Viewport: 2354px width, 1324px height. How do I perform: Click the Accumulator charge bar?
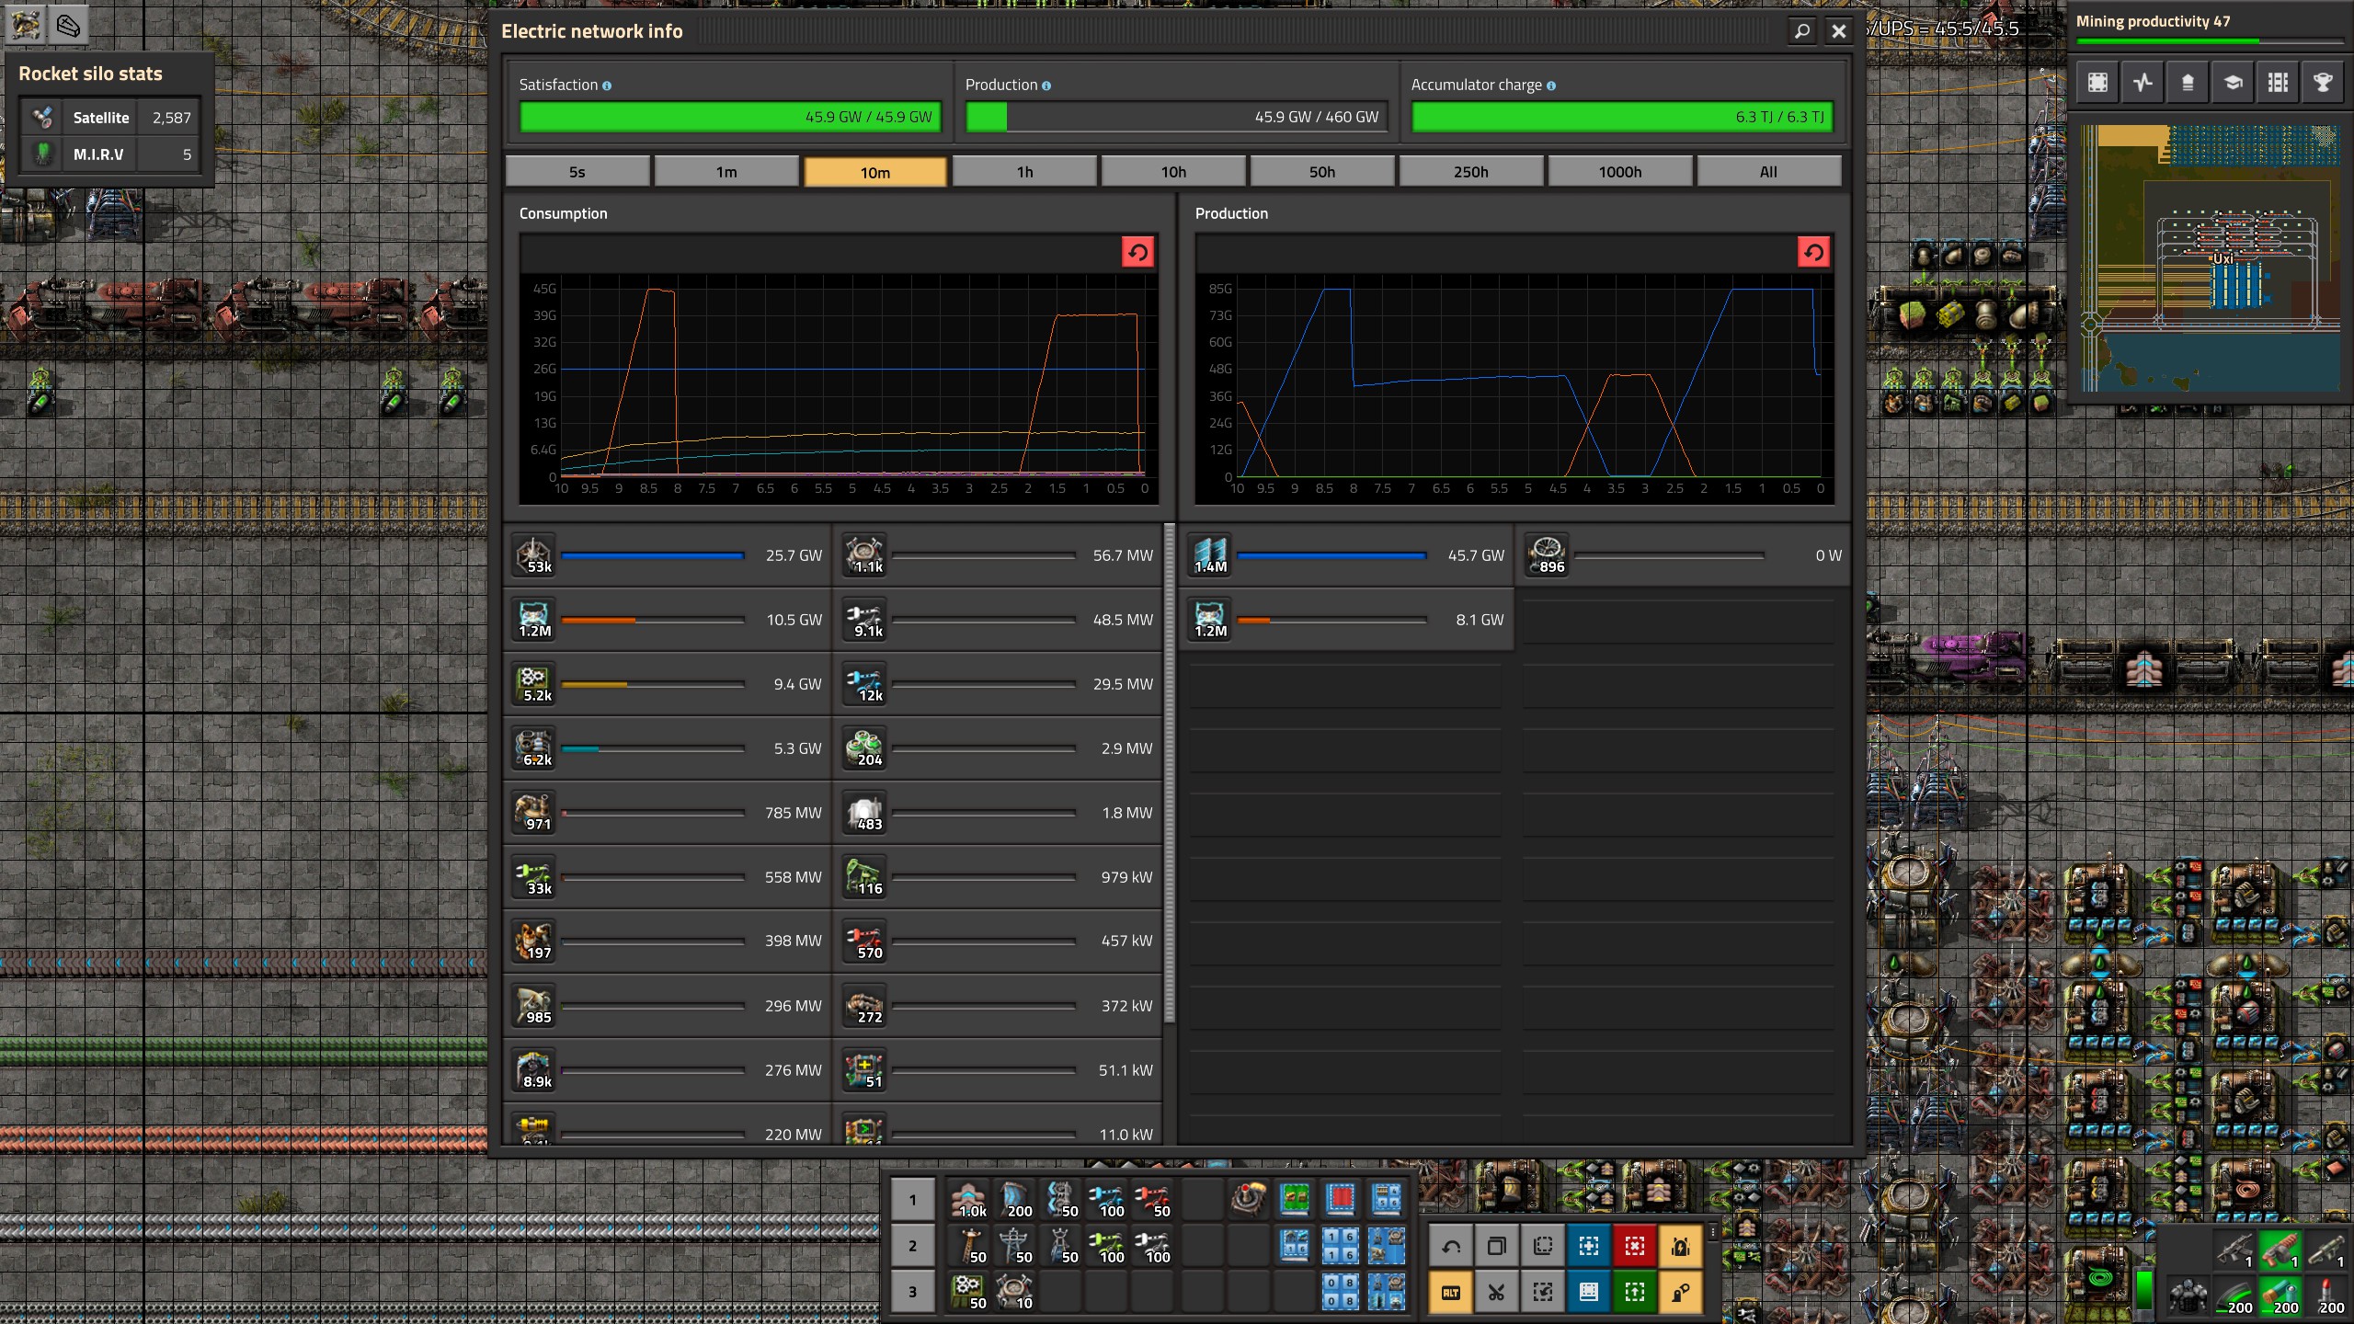click(1622, 117)
